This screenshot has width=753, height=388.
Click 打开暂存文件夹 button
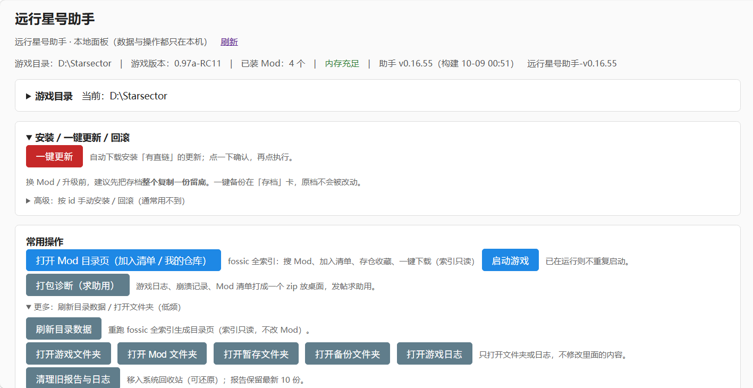tap(256, 354)
